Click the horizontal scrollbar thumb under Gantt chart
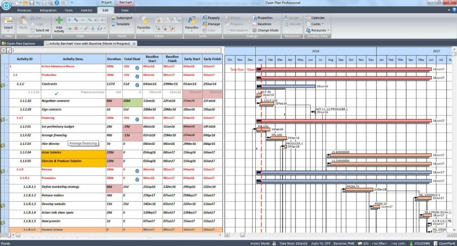The height and width of the screenshot is (246, 457). 242,235
